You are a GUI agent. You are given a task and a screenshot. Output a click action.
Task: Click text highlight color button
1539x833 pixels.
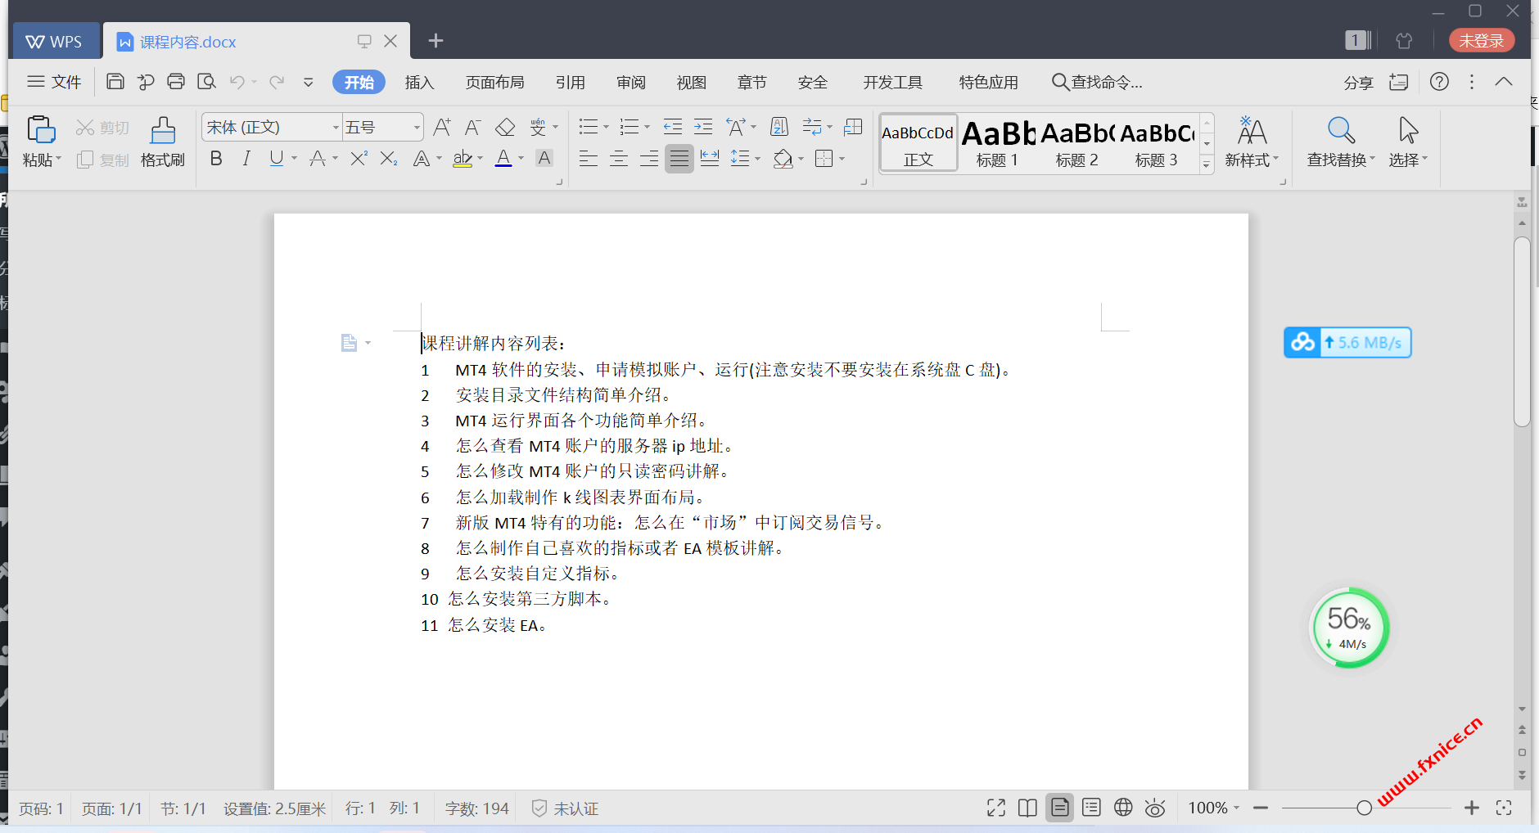click(463, 159)
